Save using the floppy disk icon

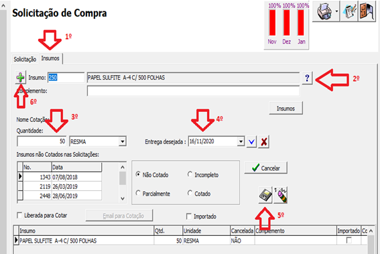[265, 195]
